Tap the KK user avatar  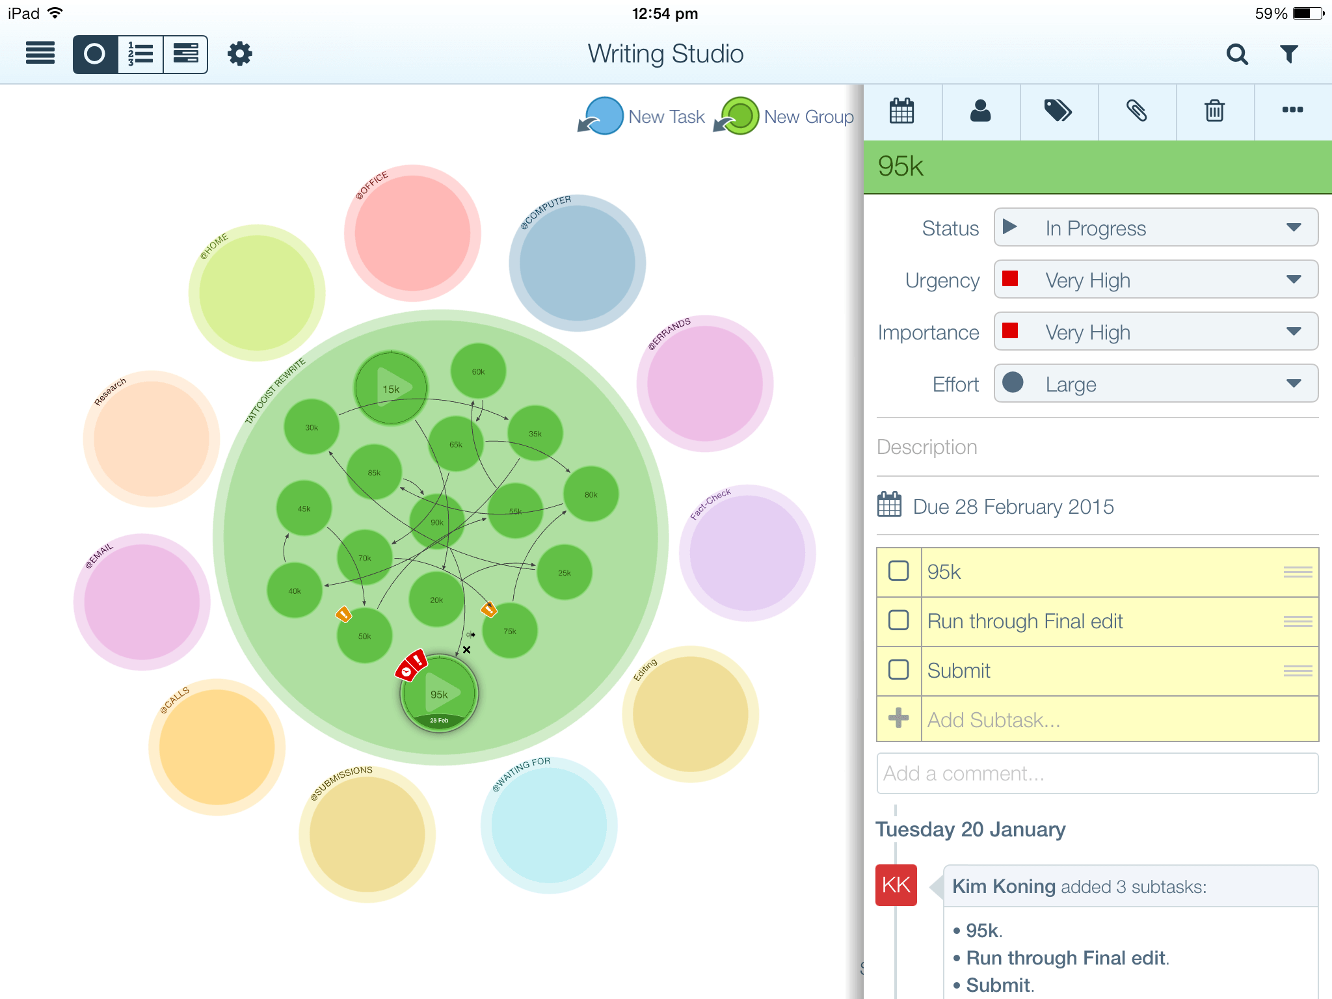click(x=896, y=885)
